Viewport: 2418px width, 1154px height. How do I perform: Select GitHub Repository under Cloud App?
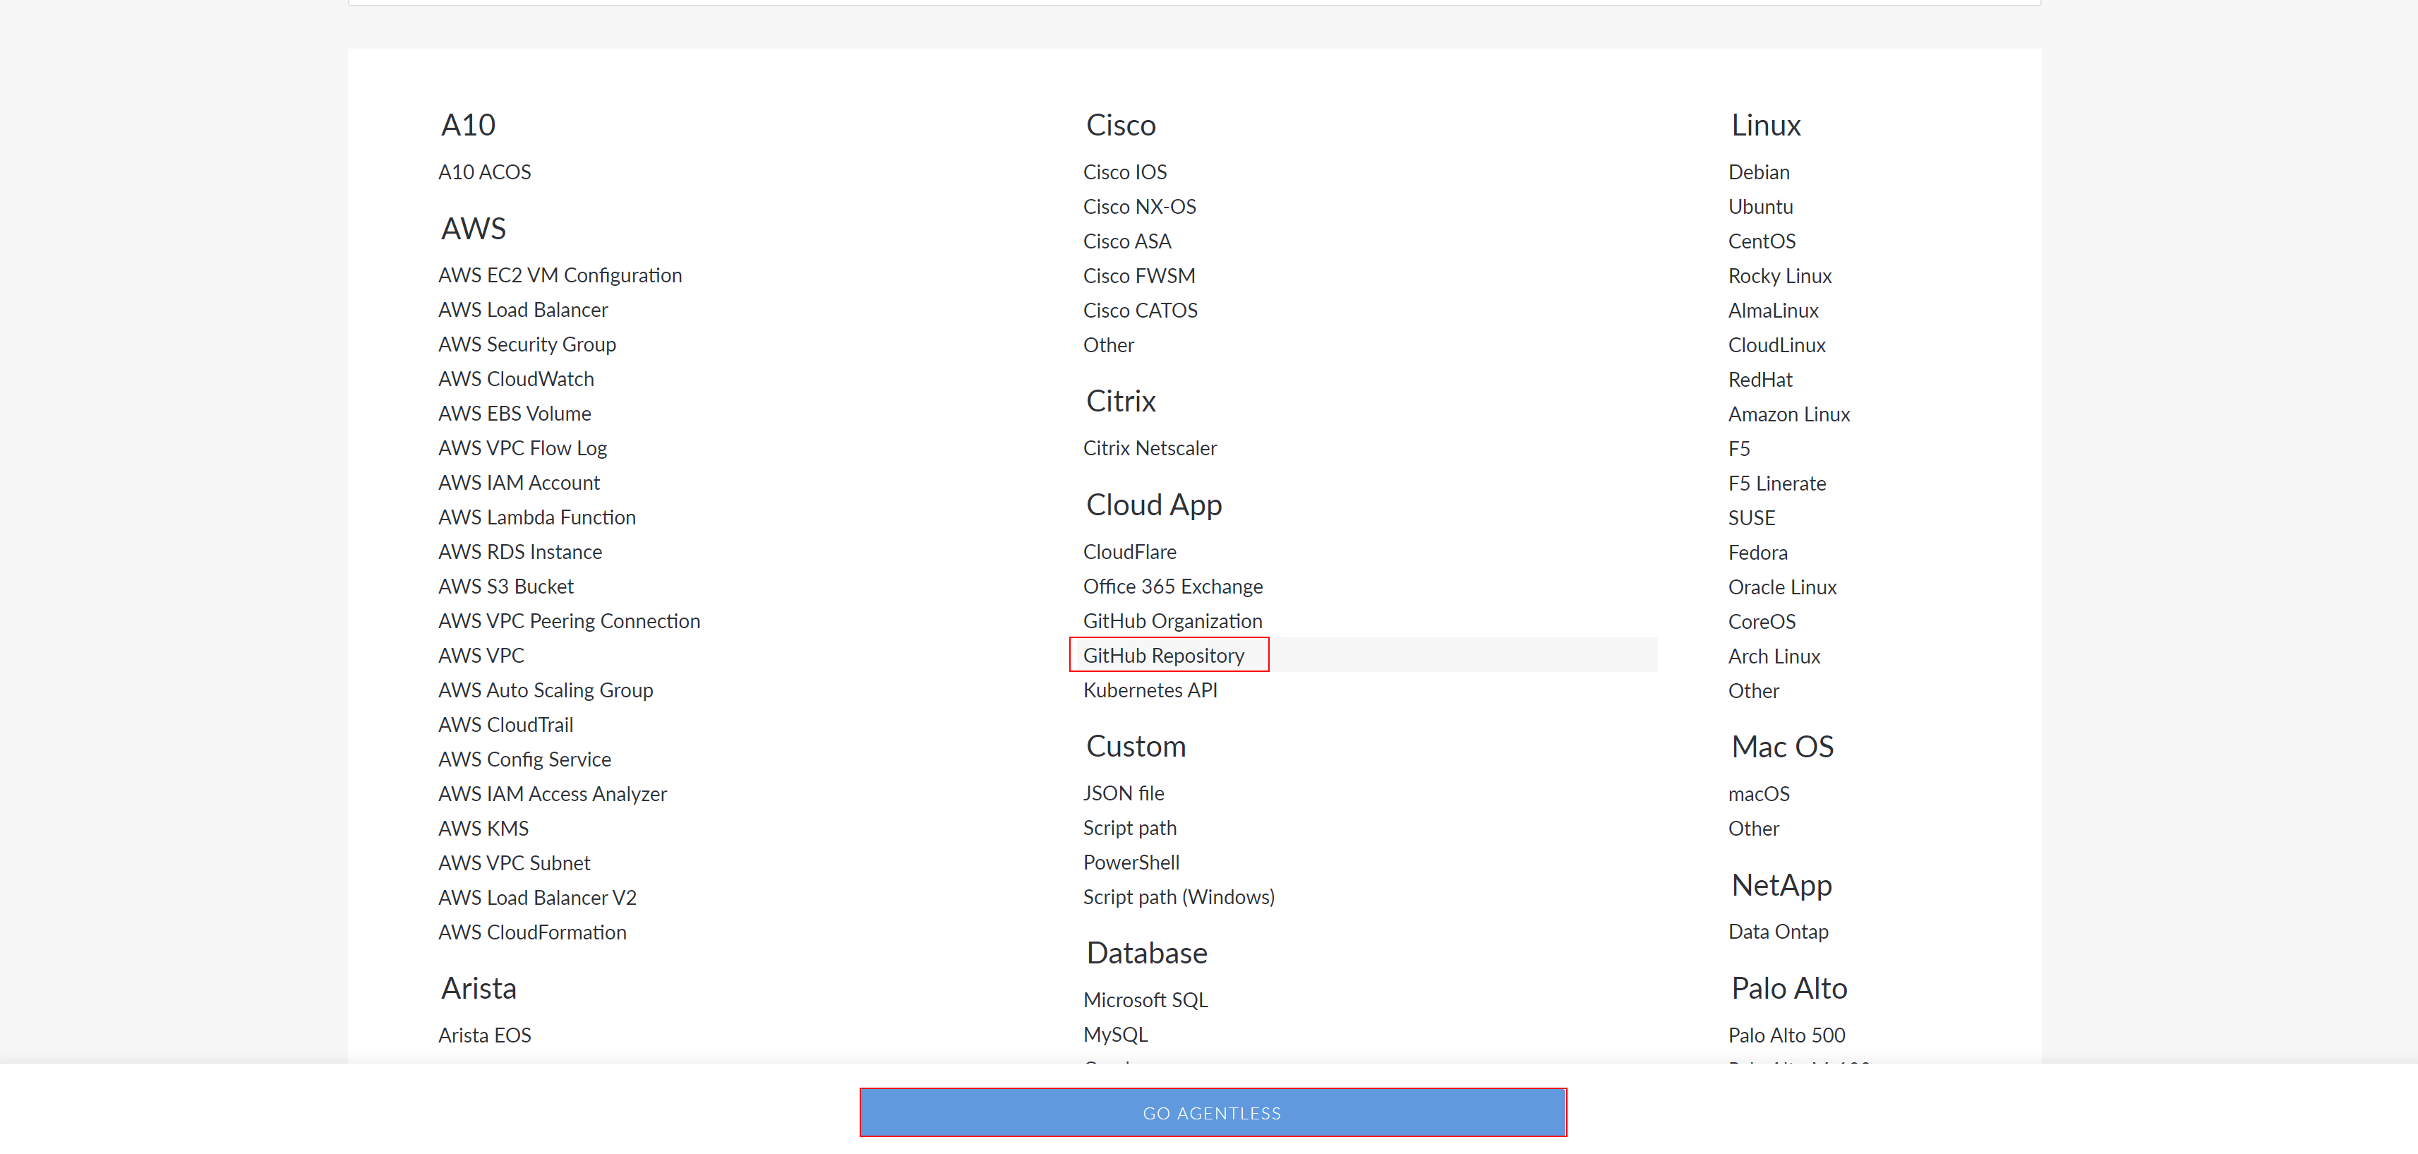point(1164,656)
